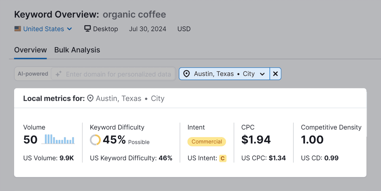Image resolution: width=381 pixels, height=191 pixels.
Task: Click the location pin next to Local metrics for
Action: click(x=90, y=98)
